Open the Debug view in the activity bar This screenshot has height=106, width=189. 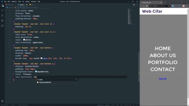2,21
